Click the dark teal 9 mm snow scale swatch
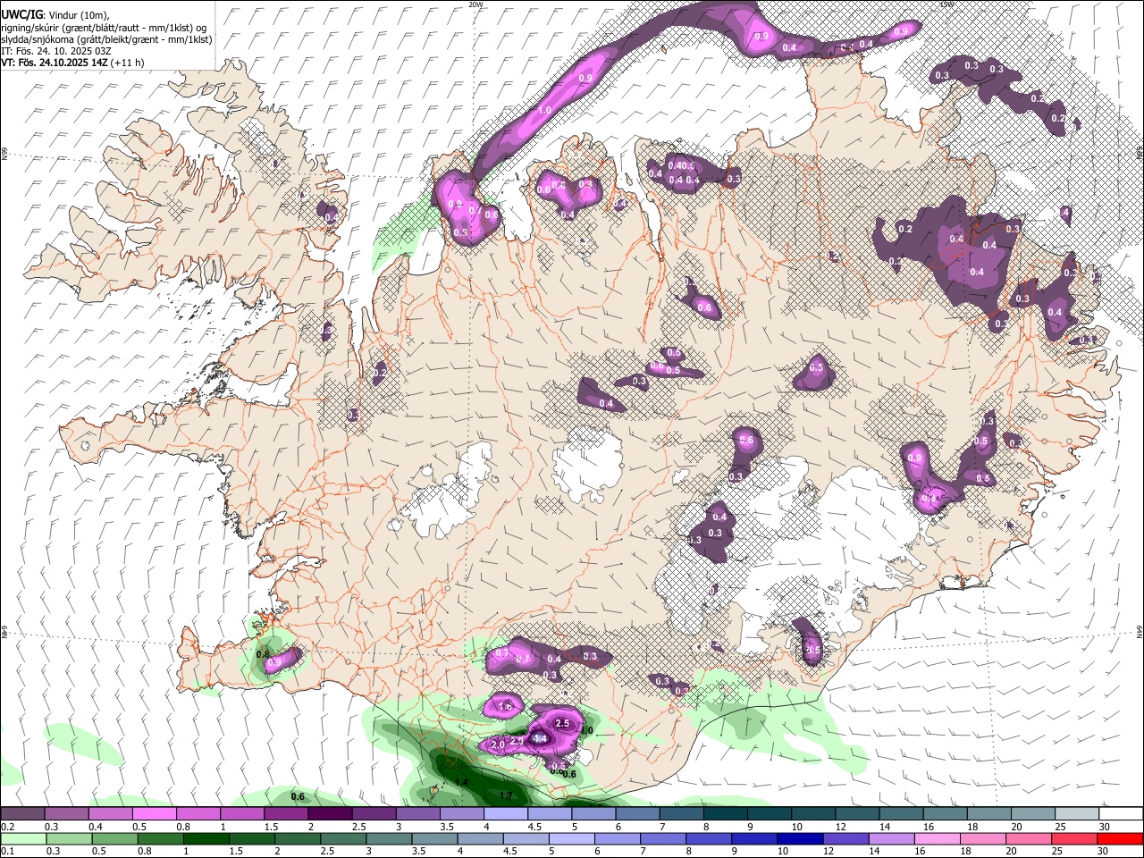The height and width of the screenshot is (858, 1144). click(770, 813)
